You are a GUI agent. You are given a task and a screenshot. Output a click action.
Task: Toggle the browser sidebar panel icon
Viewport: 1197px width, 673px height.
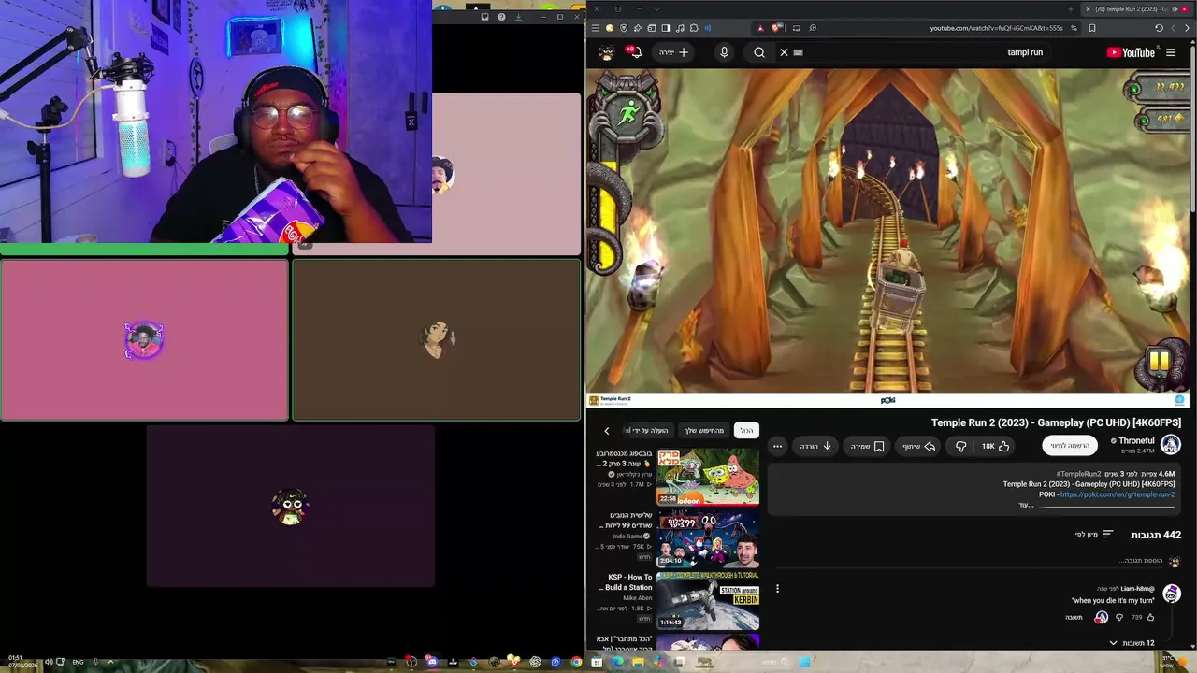pyautogui.click(x=666, y=28)
